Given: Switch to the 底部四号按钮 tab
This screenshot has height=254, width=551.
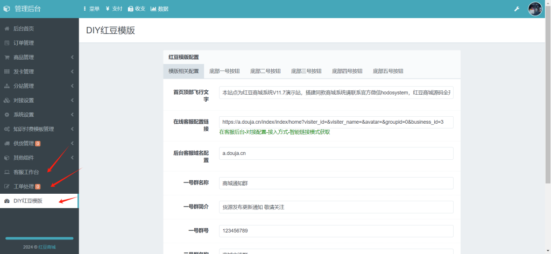Looking at the screenshot, I should tap(347, 71).
